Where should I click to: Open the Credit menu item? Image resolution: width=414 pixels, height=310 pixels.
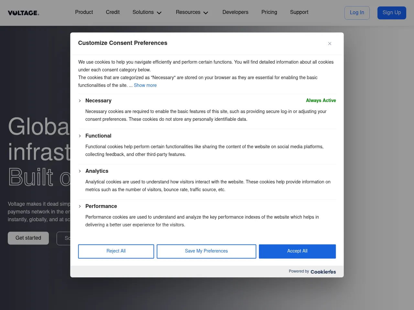[113, 12]
